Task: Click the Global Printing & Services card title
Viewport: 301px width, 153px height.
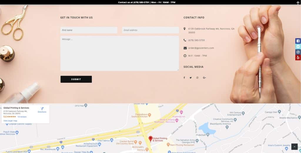Action: pos(16,108)
